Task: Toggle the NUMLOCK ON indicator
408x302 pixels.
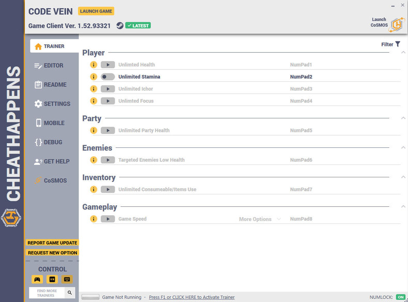Action: pyautogui.click(x=400, y=297)
